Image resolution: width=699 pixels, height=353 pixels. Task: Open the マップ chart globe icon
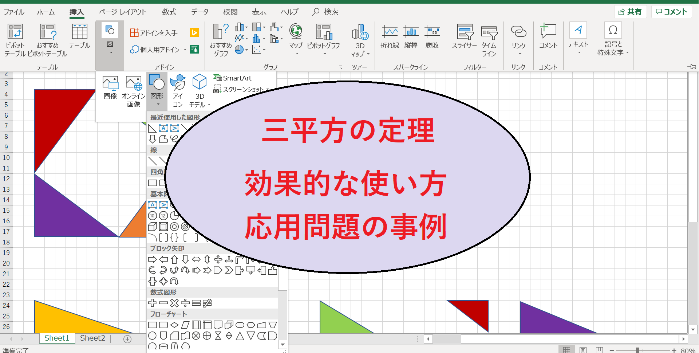(296, 32)
